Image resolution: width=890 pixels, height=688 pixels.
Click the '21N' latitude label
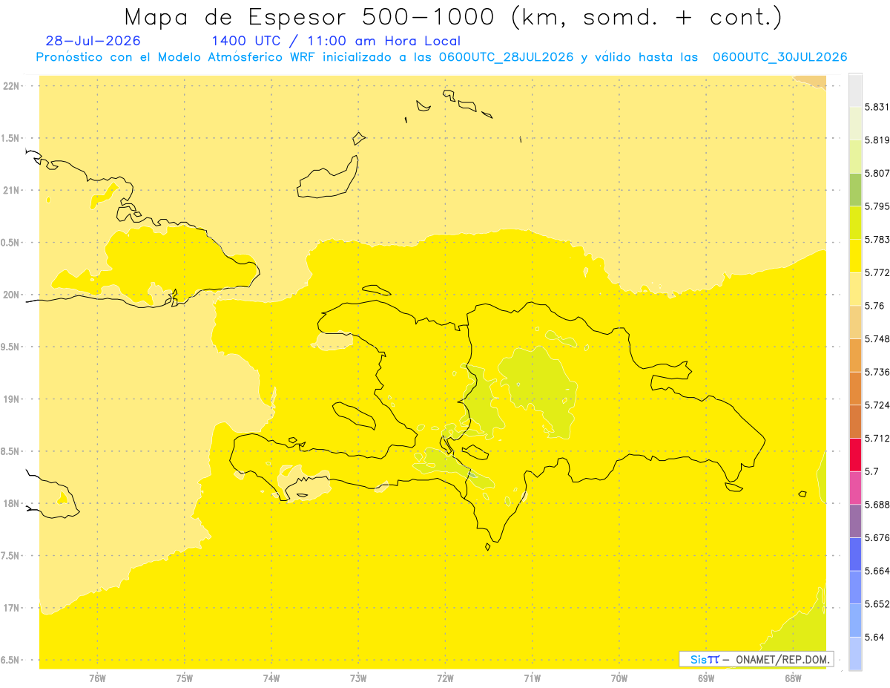coord(12,190)
